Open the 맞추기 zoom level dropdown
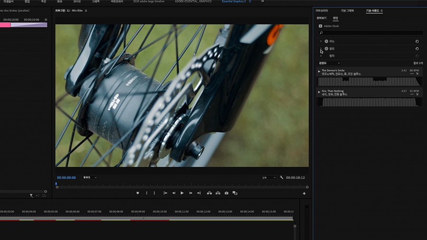 click(x=90, y=177)
